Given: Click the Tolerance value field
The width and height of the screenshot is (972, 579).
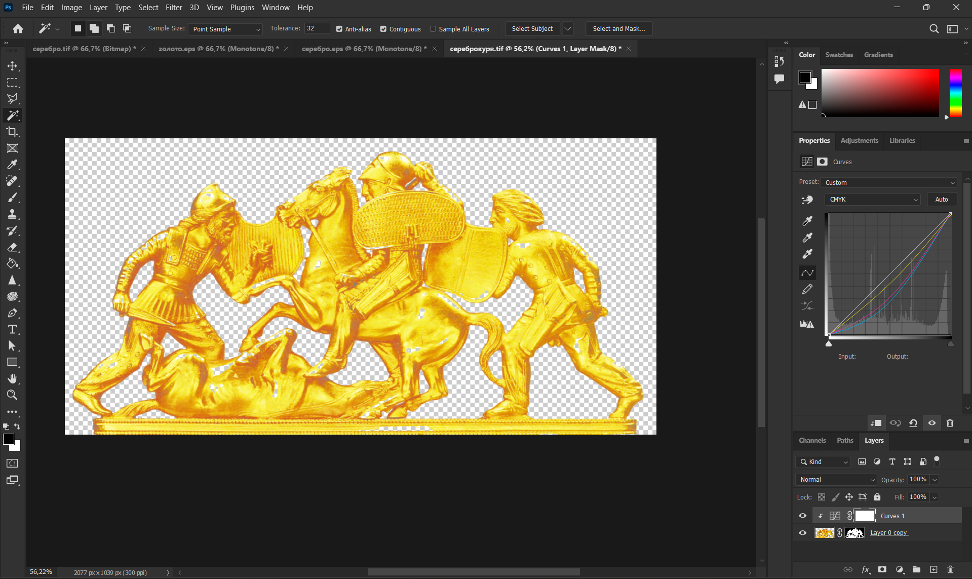Looking at the screenshot, I should pos(317,28).
